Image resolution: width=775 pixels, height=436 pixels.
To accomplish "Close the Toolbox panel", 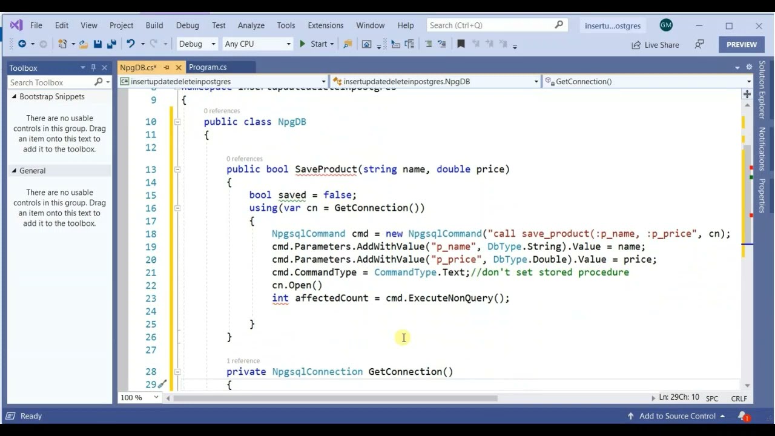I will point(104,68).
